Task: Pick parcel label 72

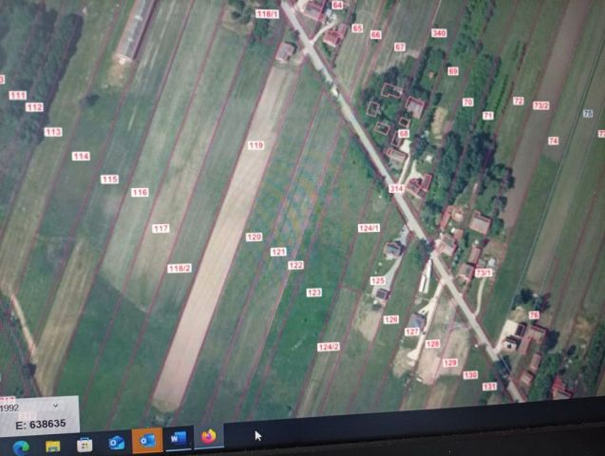Action: 519,101
